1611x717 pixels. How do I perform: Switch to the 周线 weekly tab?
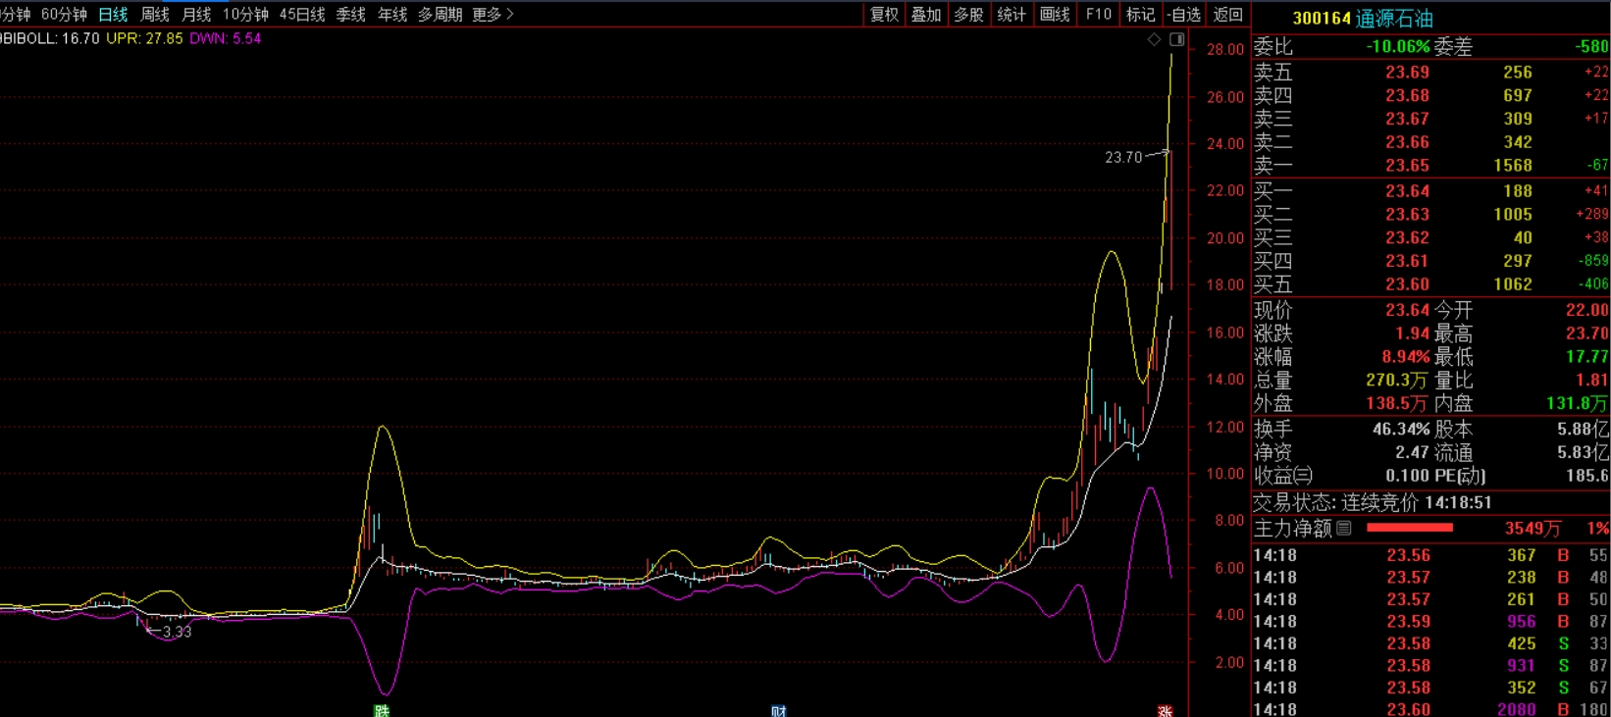155,14
